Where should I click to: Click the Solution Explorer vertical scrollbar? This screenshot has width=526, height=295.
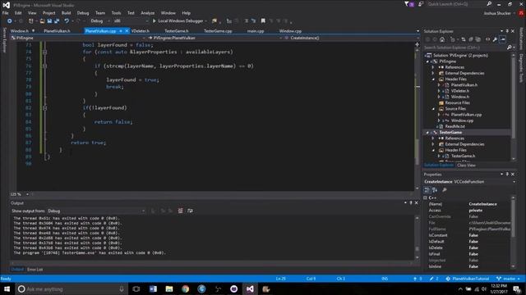514,107
